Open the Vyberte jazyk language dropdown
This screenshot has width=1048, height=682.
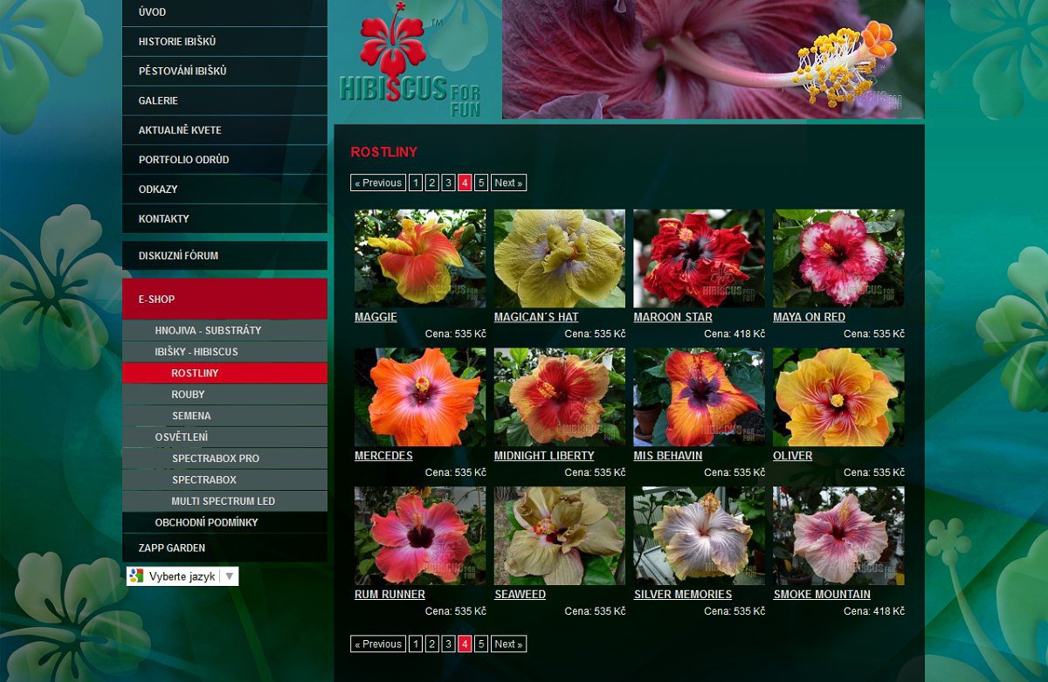pos(183,576)
